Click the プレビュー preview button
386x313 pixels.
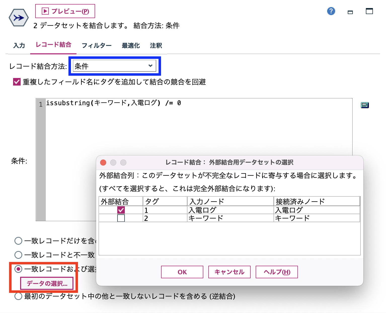pyautogui.click(x=65, y=11)
